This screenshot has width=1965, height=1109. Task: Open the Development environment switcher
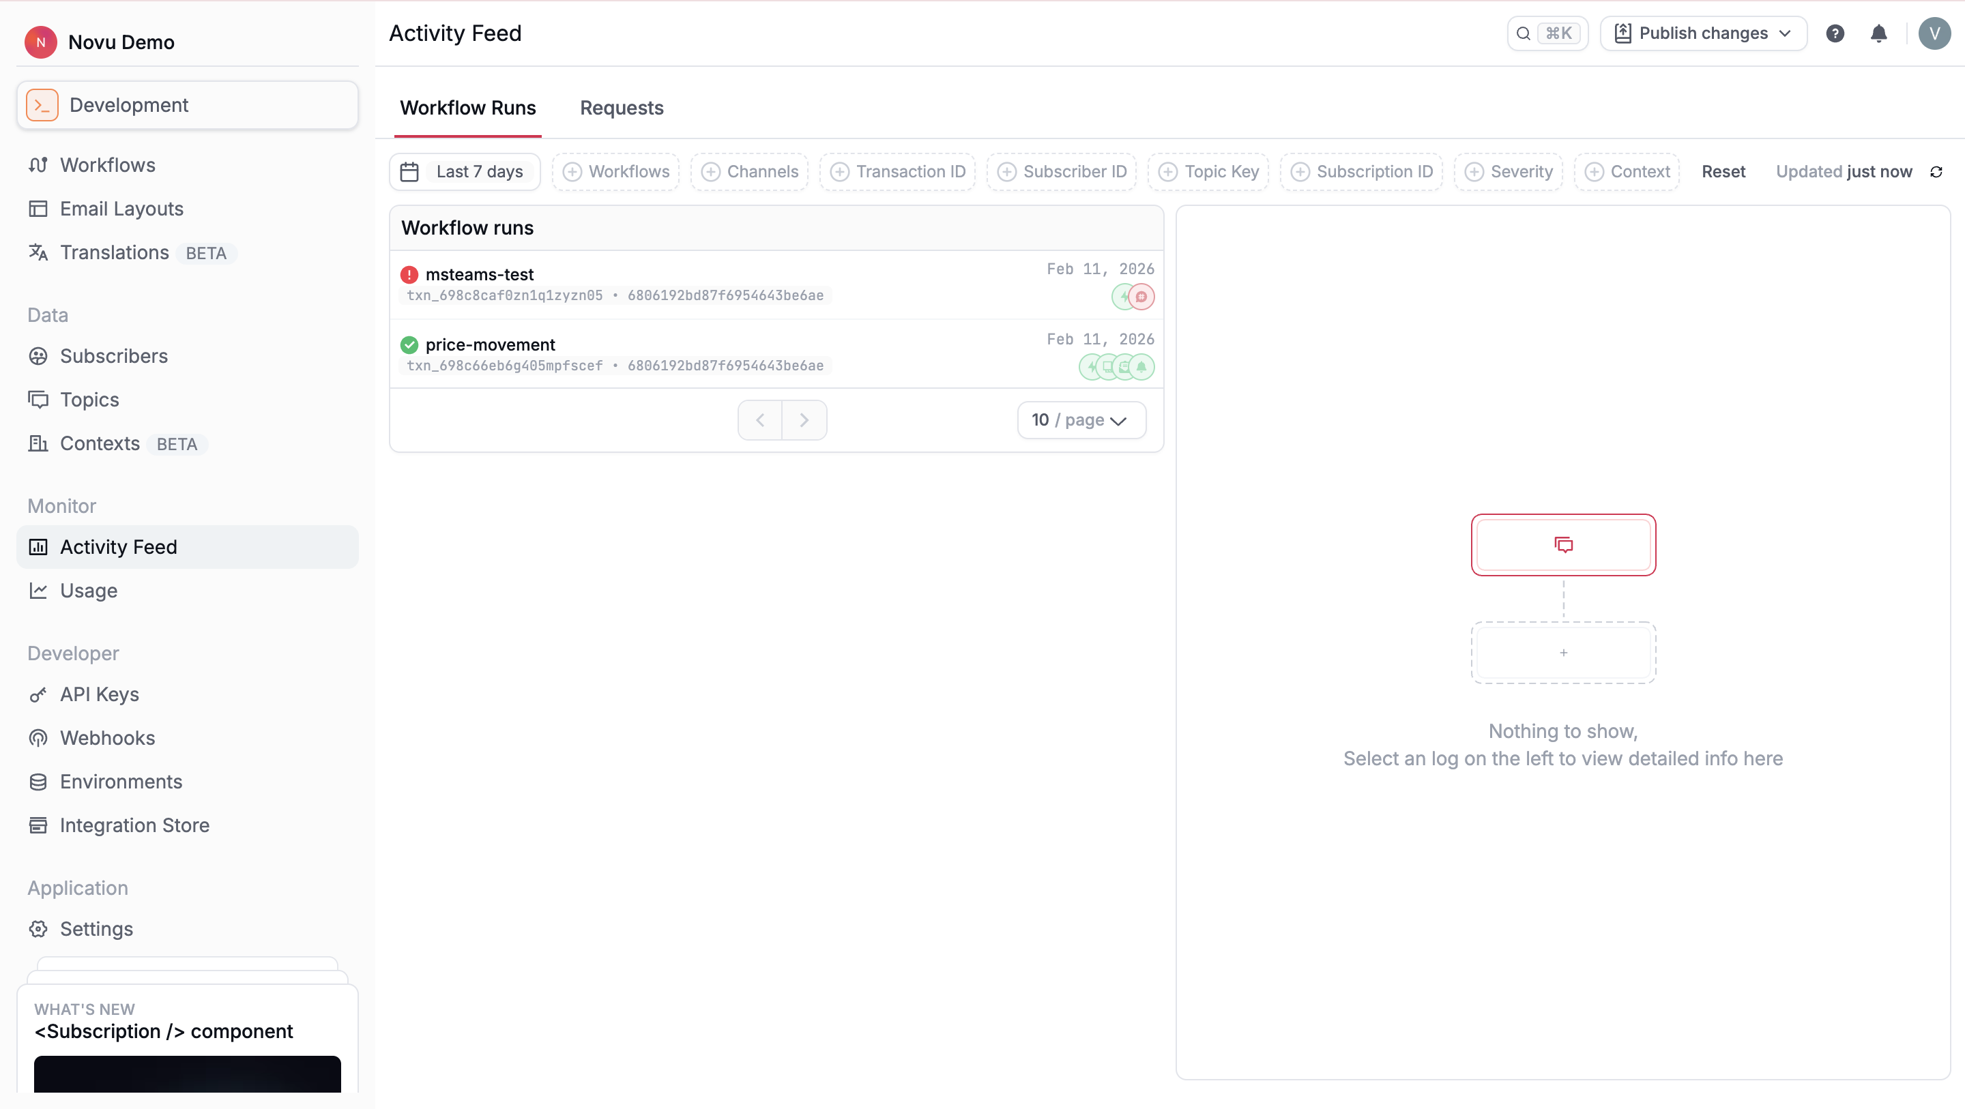(187, 104)
